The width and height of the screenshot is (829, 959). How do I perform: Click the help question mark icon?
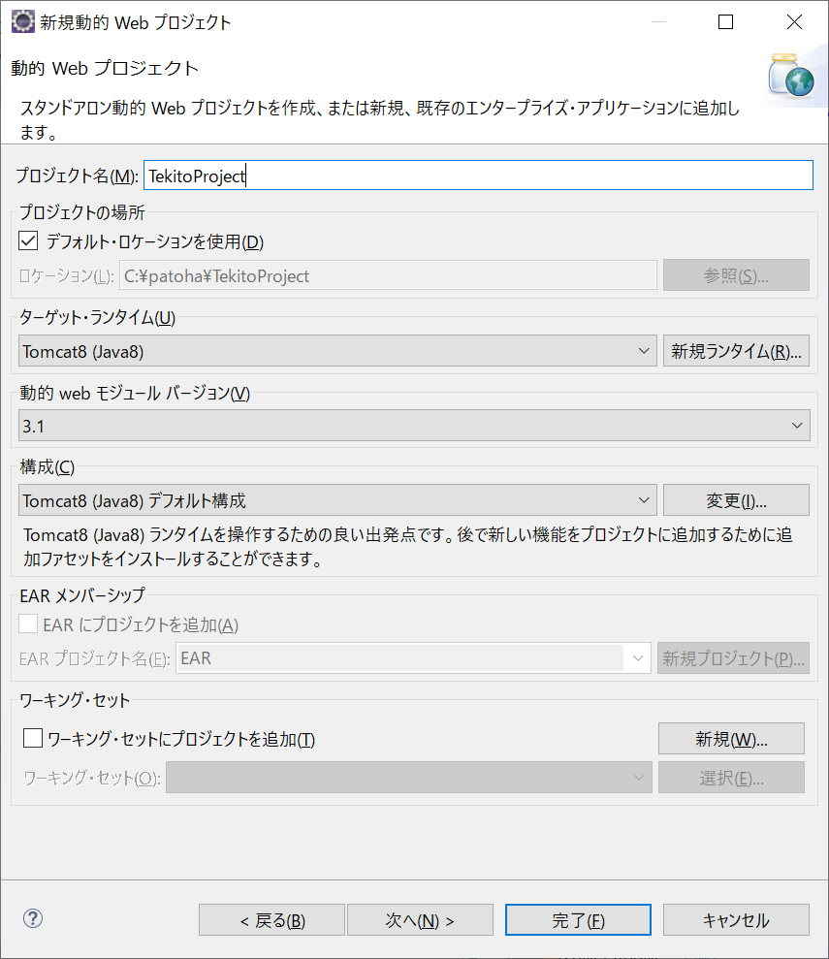pyautogui.click(x=32, y=918)
